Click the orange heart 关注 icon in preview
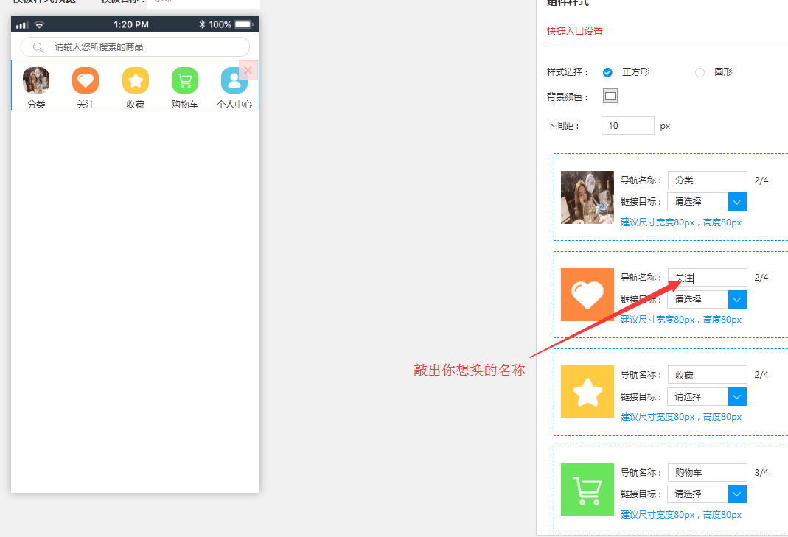This screenshot has width=788, height=537. (x=86, y=80)
